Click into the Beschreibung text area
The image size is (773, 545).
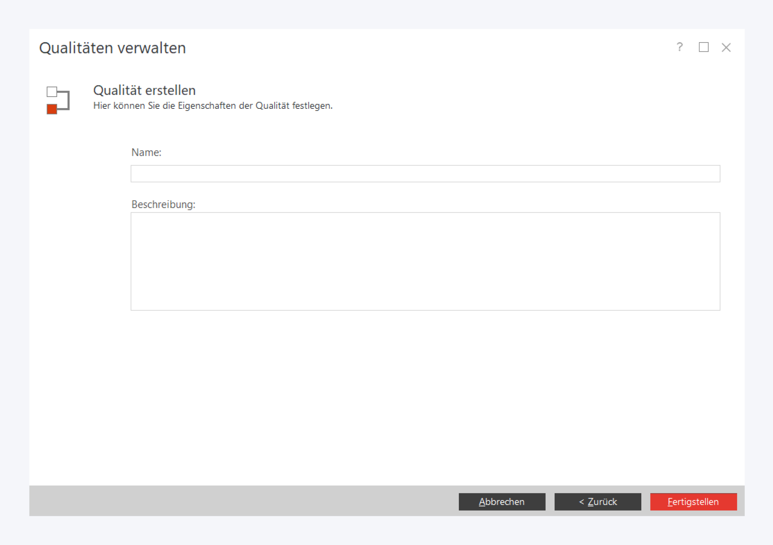(x=425, y=261)
